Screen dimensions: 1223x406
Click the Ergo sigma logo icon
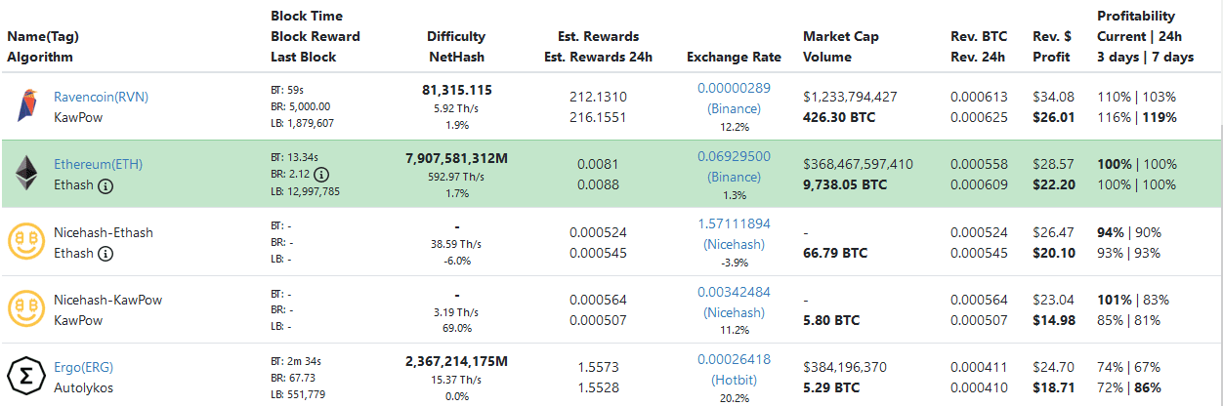coord(26,377)
